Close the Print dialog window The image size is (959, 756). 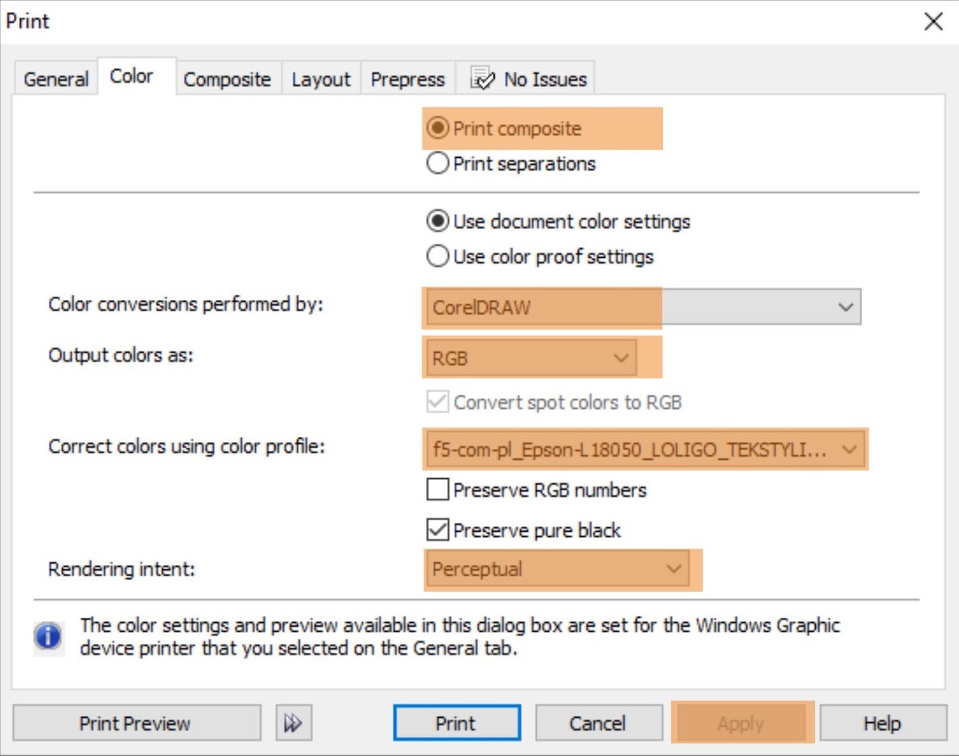933,21
